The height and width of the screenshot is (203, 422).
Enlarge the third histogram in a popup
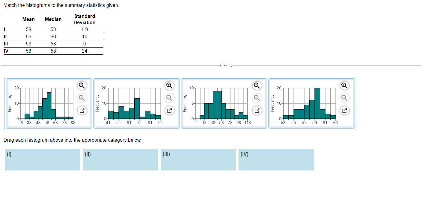[x=257, y=110]
